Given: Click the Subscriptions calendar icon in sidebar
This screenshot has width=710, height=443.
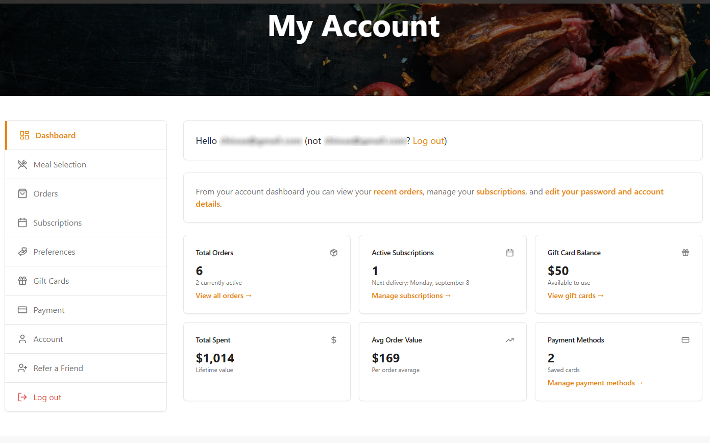Looking at the screenshot, I should pos(22,223).
